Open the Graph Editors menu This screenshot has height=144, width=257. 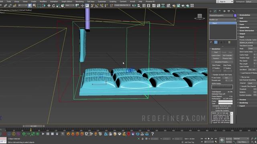point(67,2)
